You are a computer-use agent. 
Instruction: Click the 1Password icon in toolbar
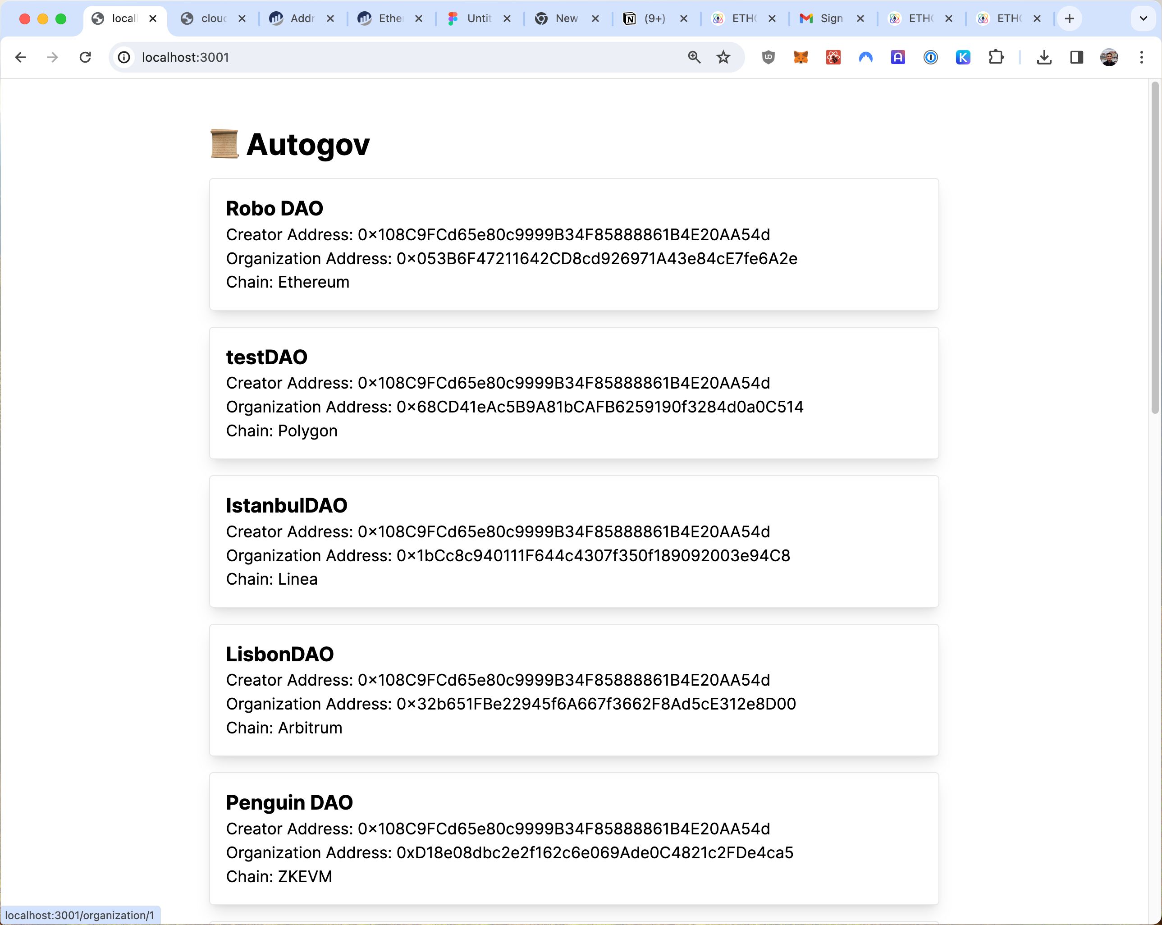pos(930,57)
